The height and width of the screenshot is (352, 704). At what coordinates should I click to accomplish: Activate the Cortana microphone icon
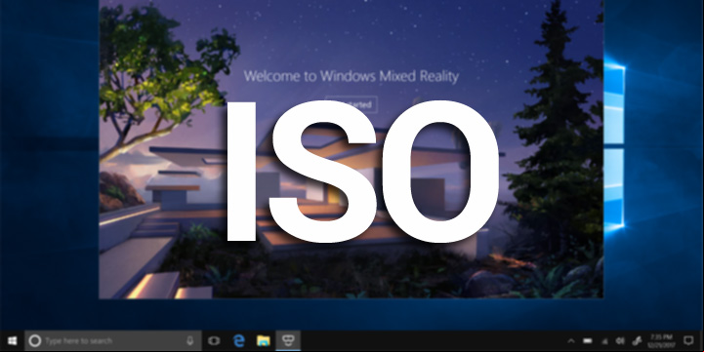[190, 341]
